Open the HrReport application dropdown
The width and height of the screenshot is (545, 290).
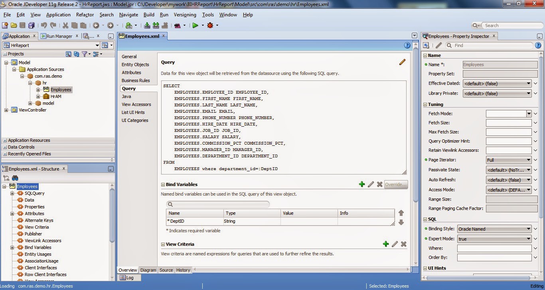97,45
